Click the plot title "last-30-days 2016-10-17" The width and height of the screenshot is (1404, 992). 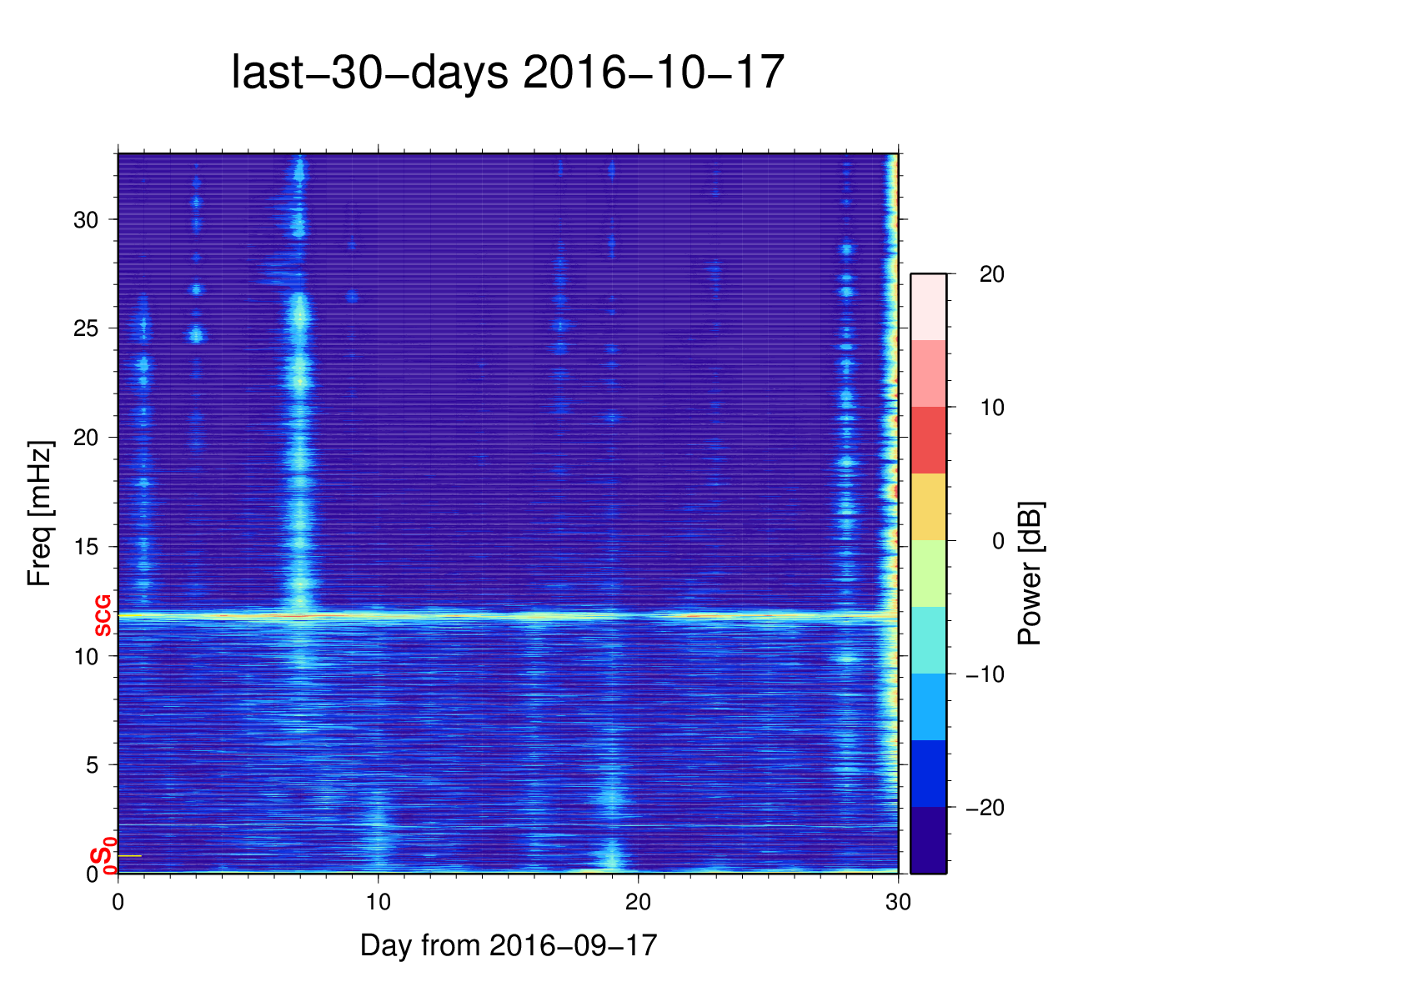[508, 73]
